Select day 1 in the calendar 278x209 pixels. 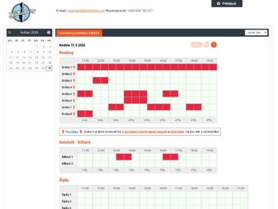37,47
